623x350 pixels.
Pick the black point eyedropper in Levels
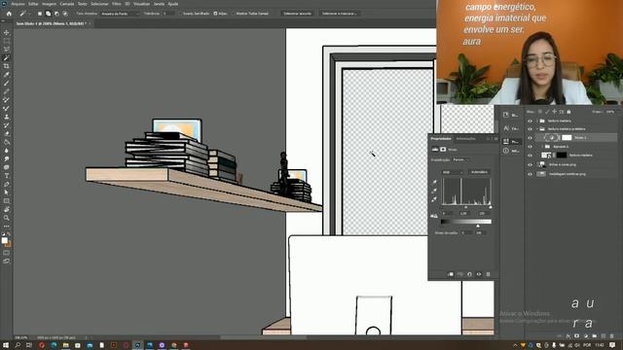(435, 182)
